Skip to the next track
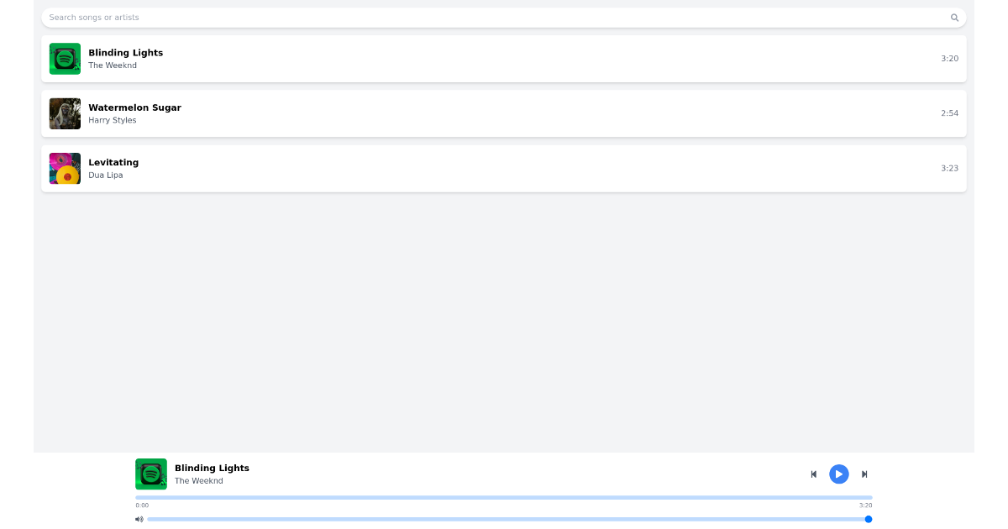 coord(864,474)
